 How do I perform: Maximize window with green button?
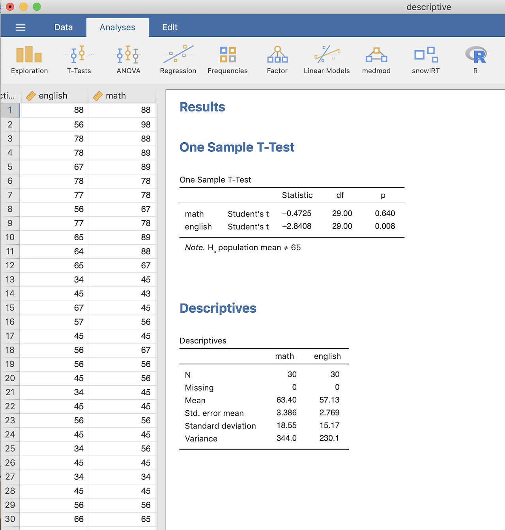pyautogui.click(x=37, y=7)
